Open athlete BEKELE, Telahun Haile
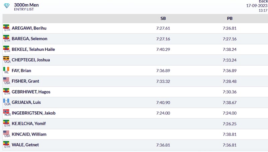The width and height of the screenshot is (268, 152). (x=33, y=49)
